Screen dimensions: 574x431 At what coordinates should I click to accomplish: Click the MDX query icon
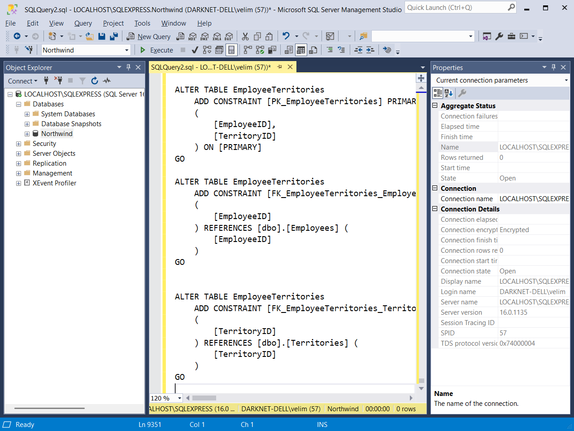[x=192, y=36]
